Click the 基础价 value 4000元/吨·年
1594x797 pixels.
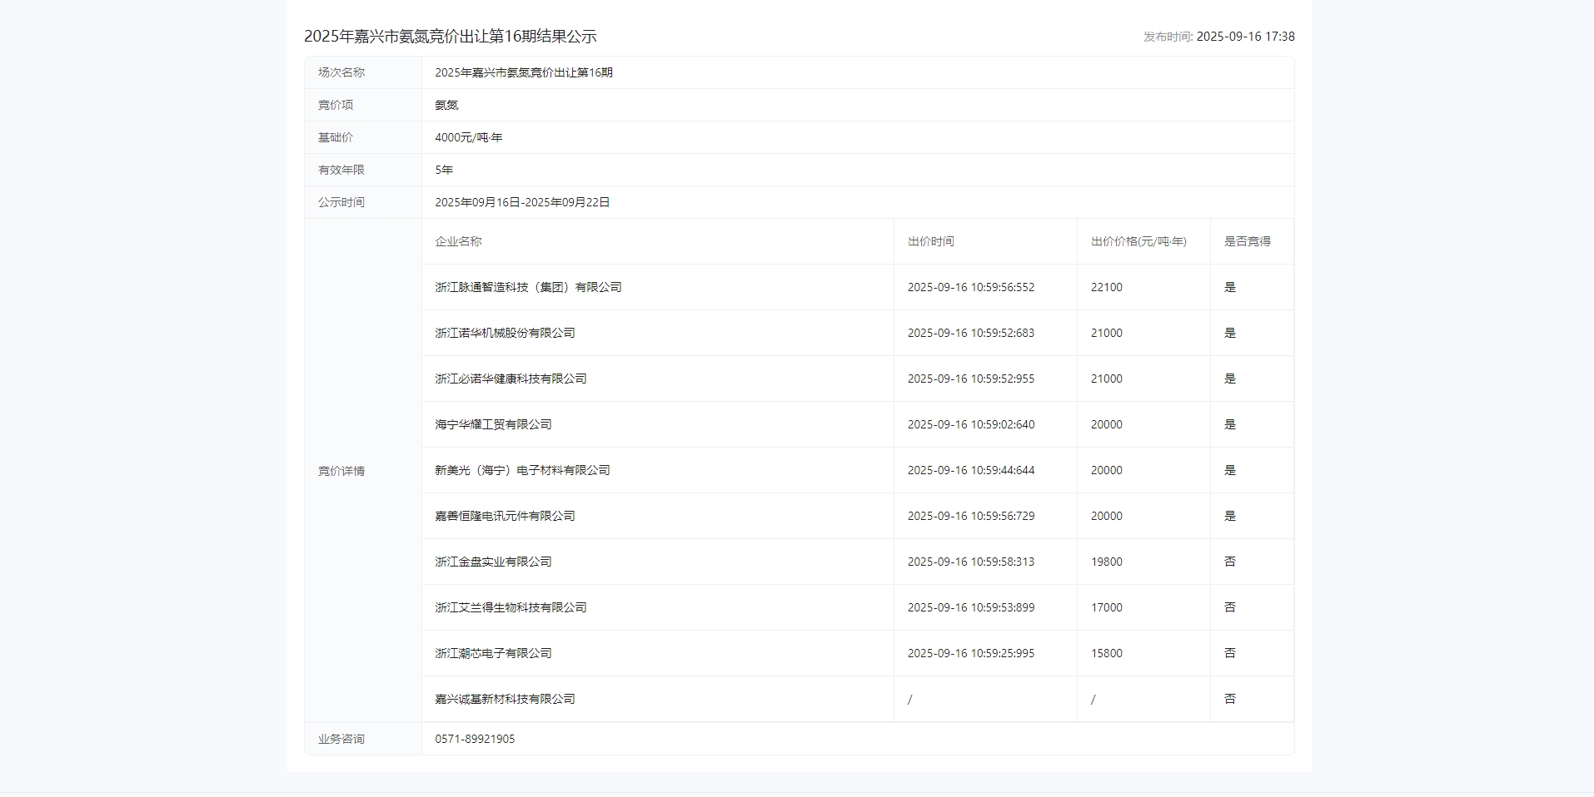pos(468,137)
